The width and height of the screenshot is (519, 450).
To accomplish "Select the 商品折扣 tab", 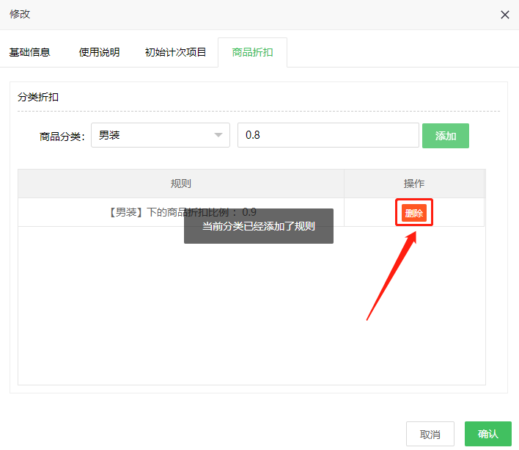I will coord(252,52).
